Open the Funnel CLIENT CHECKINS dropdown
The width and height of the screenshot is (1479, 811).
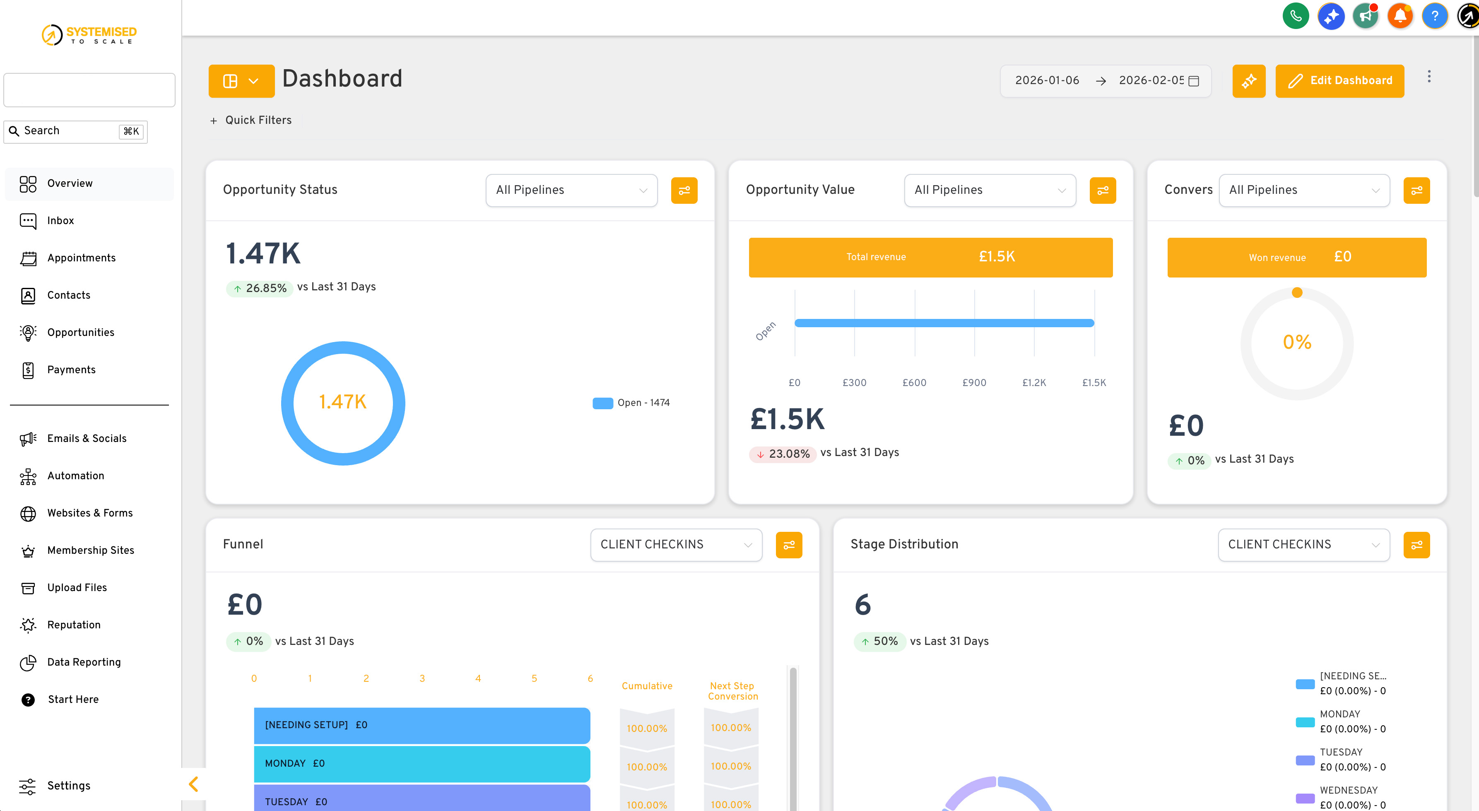coord(676,545)
